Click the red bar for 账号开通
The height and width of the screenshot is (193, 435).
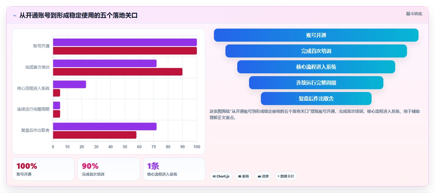coord(125,51)
